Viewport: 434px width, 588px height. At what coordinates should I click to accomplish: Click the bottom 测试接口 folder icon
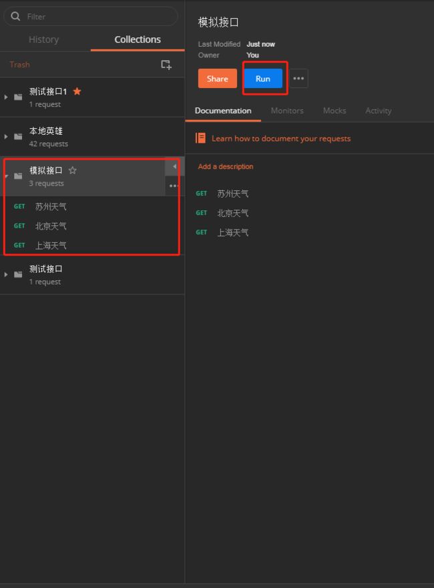[x=18, y=274]
